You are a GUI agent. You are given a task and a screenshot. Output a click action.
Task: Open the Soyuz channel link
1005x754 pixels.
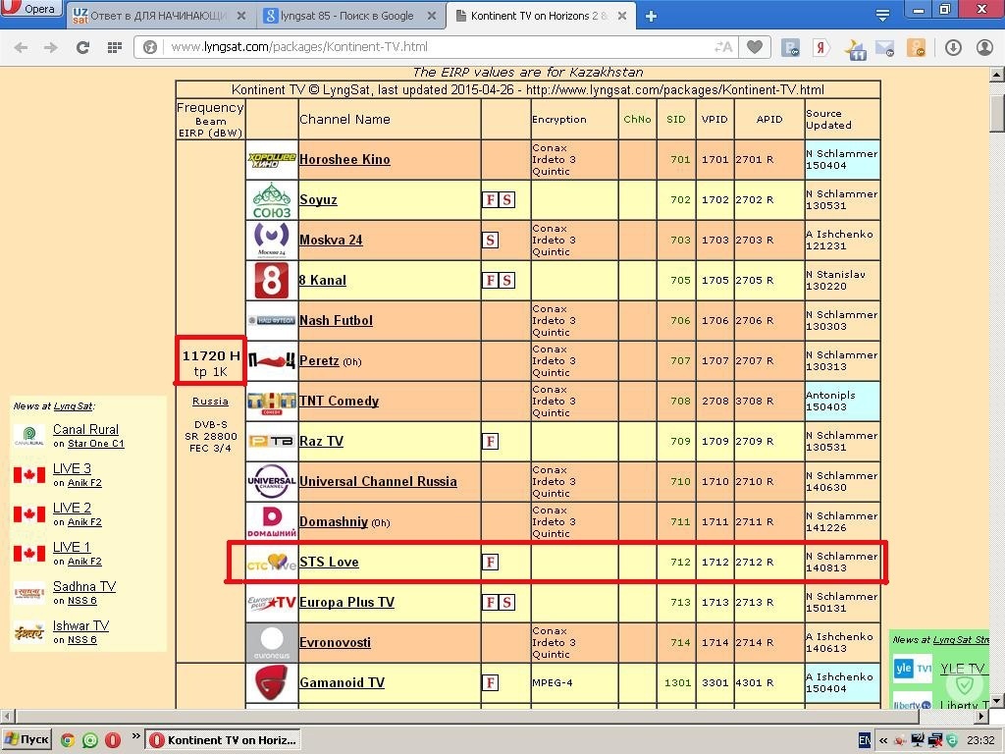[x=318, y=199]
